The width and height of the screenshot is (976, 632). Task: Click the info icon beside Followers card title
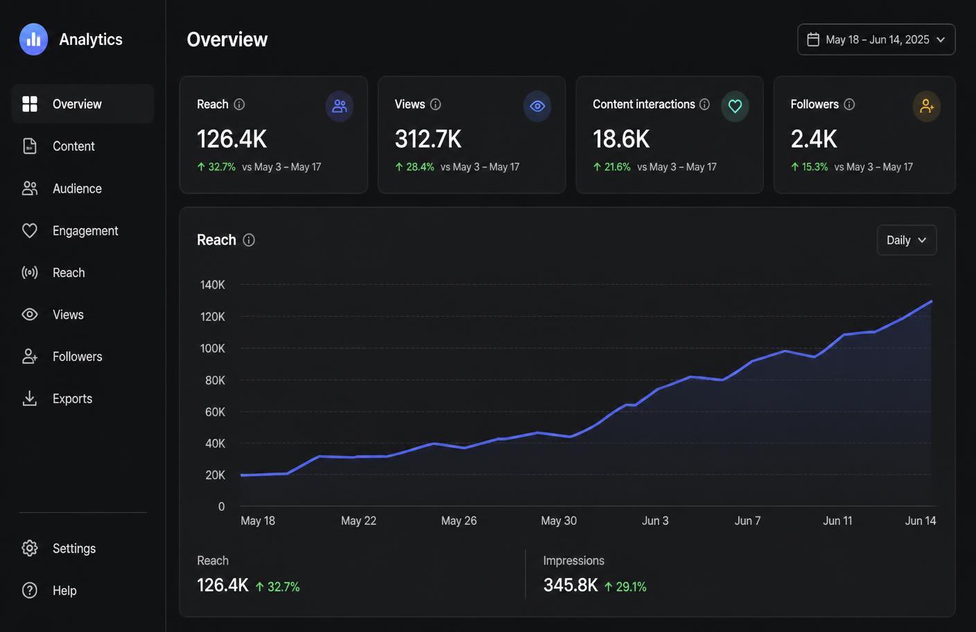849,104
